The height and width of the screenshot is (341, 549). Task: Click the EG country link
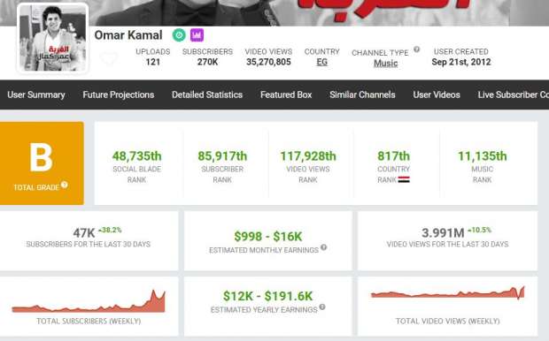pyautogui.click(x=321, y=62)
